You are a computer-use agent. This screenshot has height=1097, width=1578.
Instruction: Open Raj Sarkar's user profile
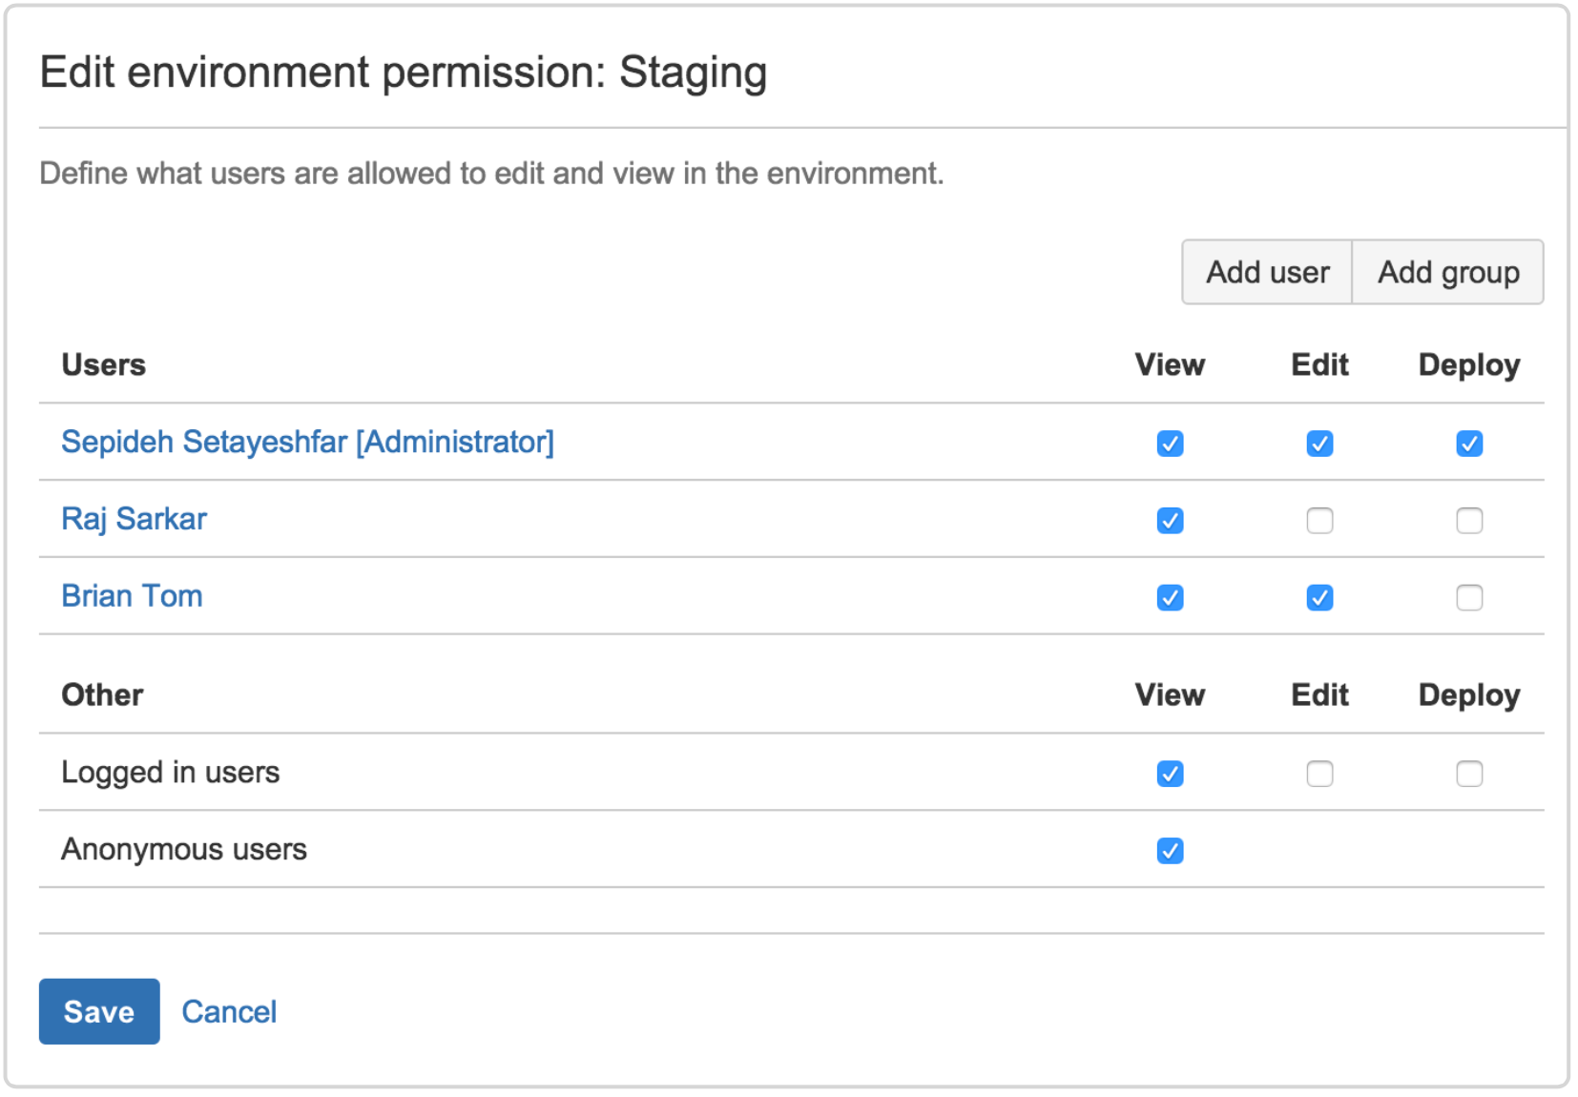coord(134,518)
